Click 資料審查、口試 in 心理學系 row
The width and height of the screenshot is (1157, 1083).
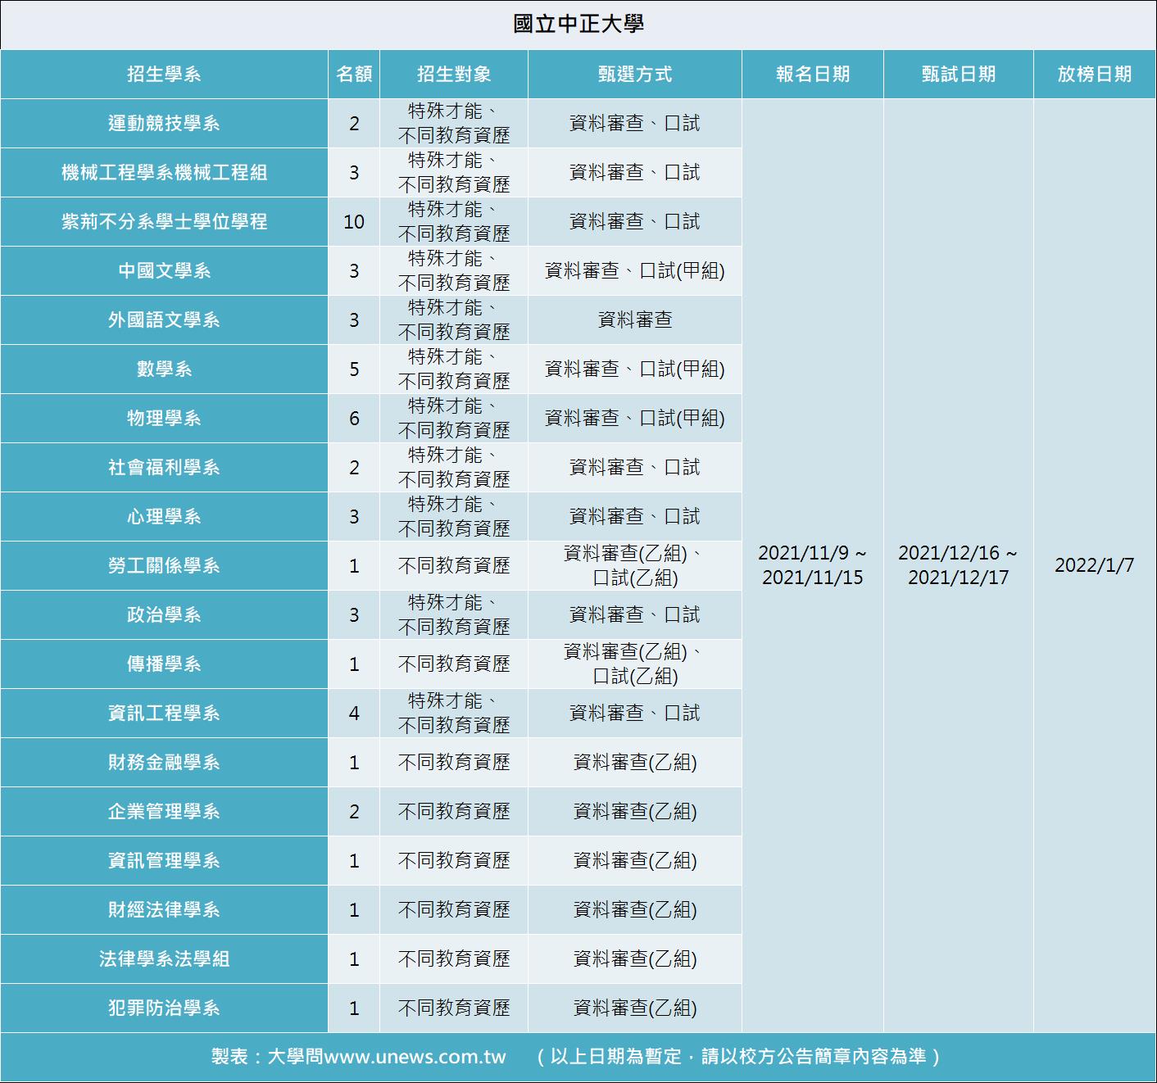tap(635, 517)
